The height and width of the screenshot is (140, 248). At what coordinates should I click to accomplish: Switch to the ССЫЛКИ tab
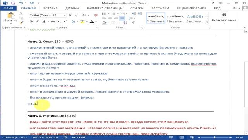[x=137, y=8]
